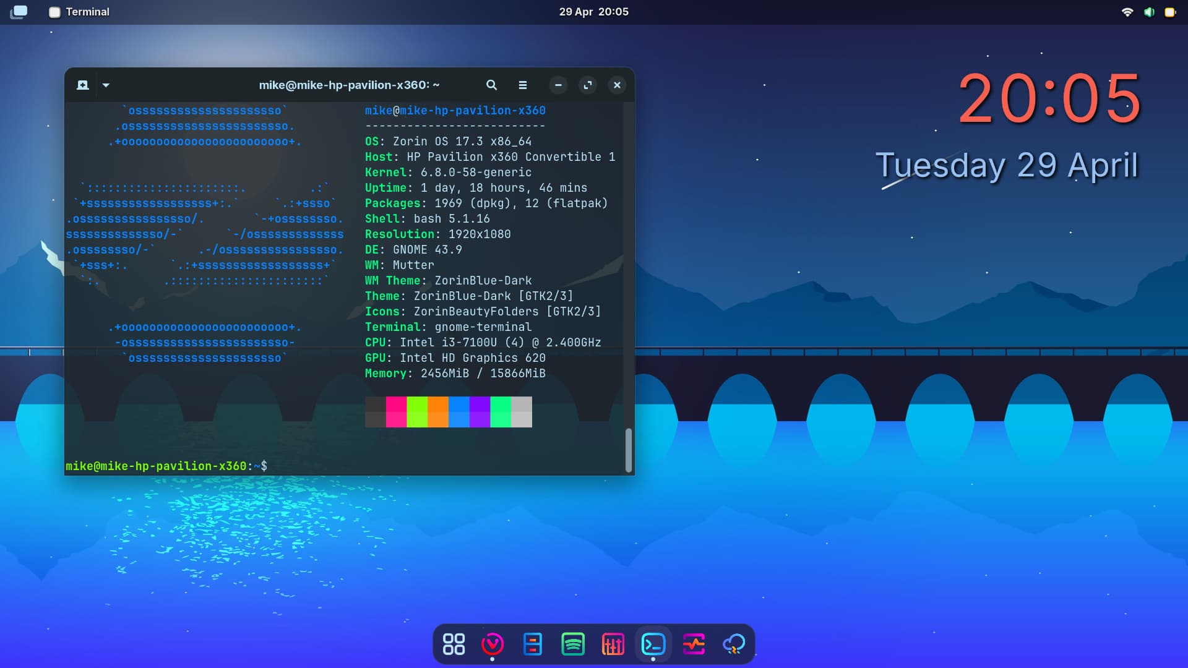The image size is (1188, 668).
Task: Focus the Terminal dock icon
Action: coord(653,644)
